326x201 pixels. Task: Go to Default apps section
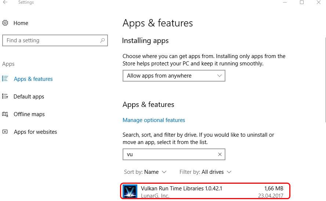[29, 97]
